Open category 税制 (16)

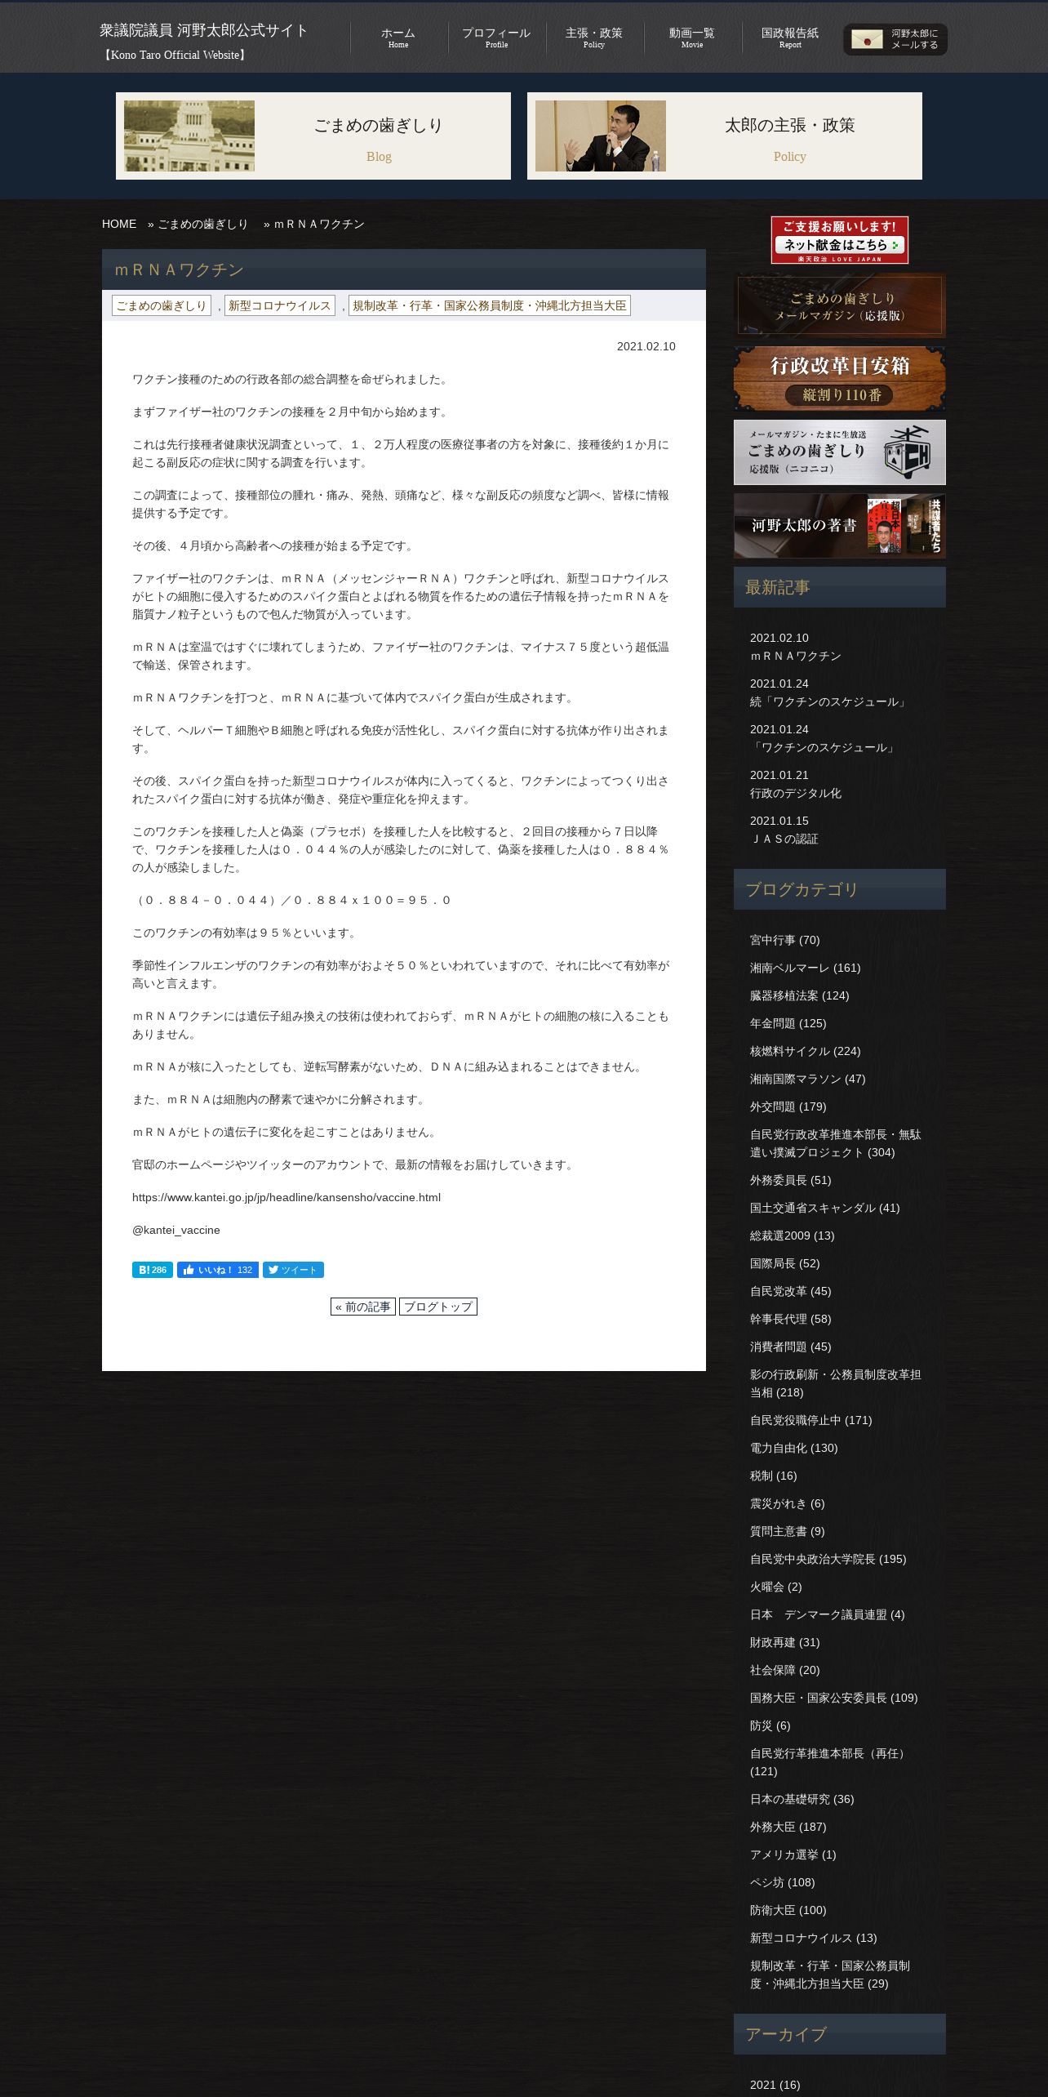774,1476
